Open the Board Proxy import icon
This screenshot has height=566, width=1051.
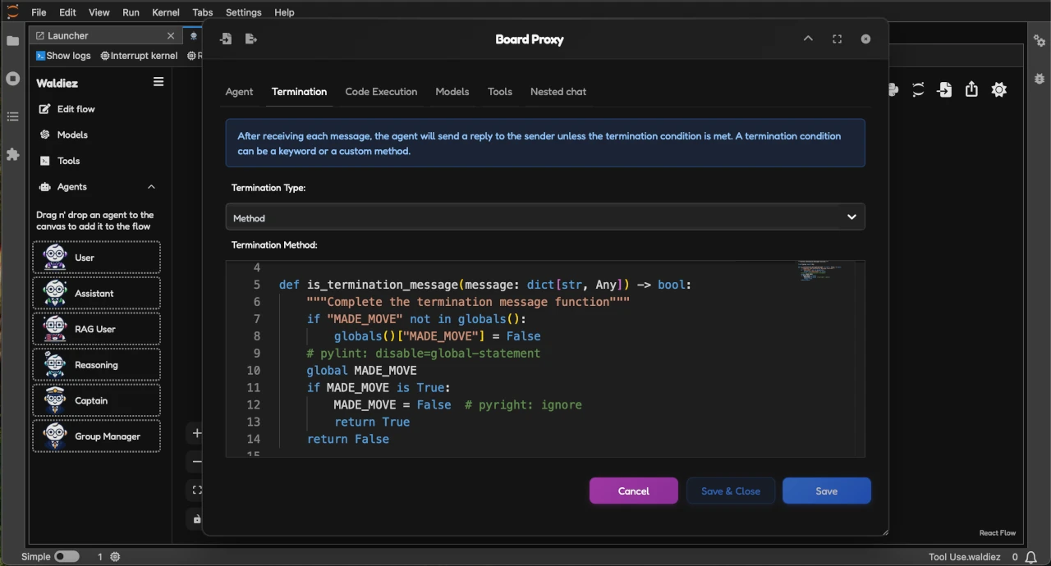226,39
